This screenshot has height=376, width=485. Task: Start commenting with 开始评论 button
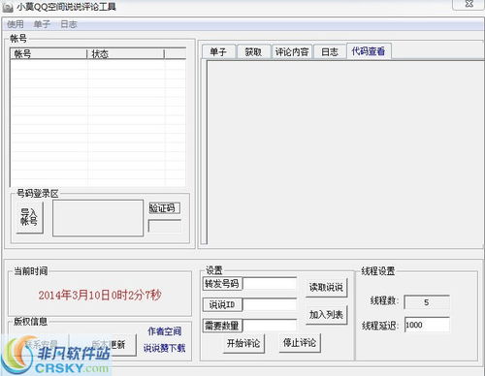(243, 343)
